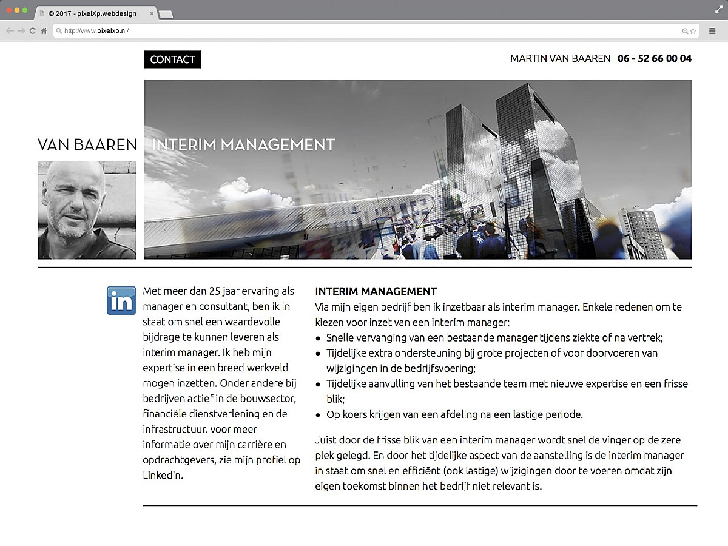Viewport: 728px width, 546px height.
Task: Call Martin van Baaren's phone number
Action: coord(655,58)
